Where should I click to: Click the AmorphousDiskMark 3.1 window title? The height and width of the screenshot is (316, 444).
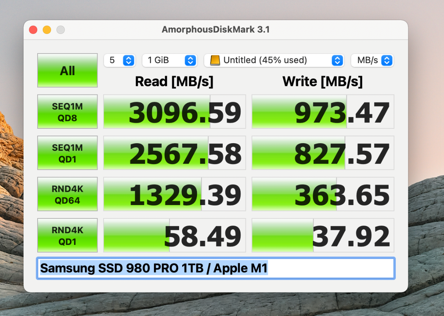216,30
